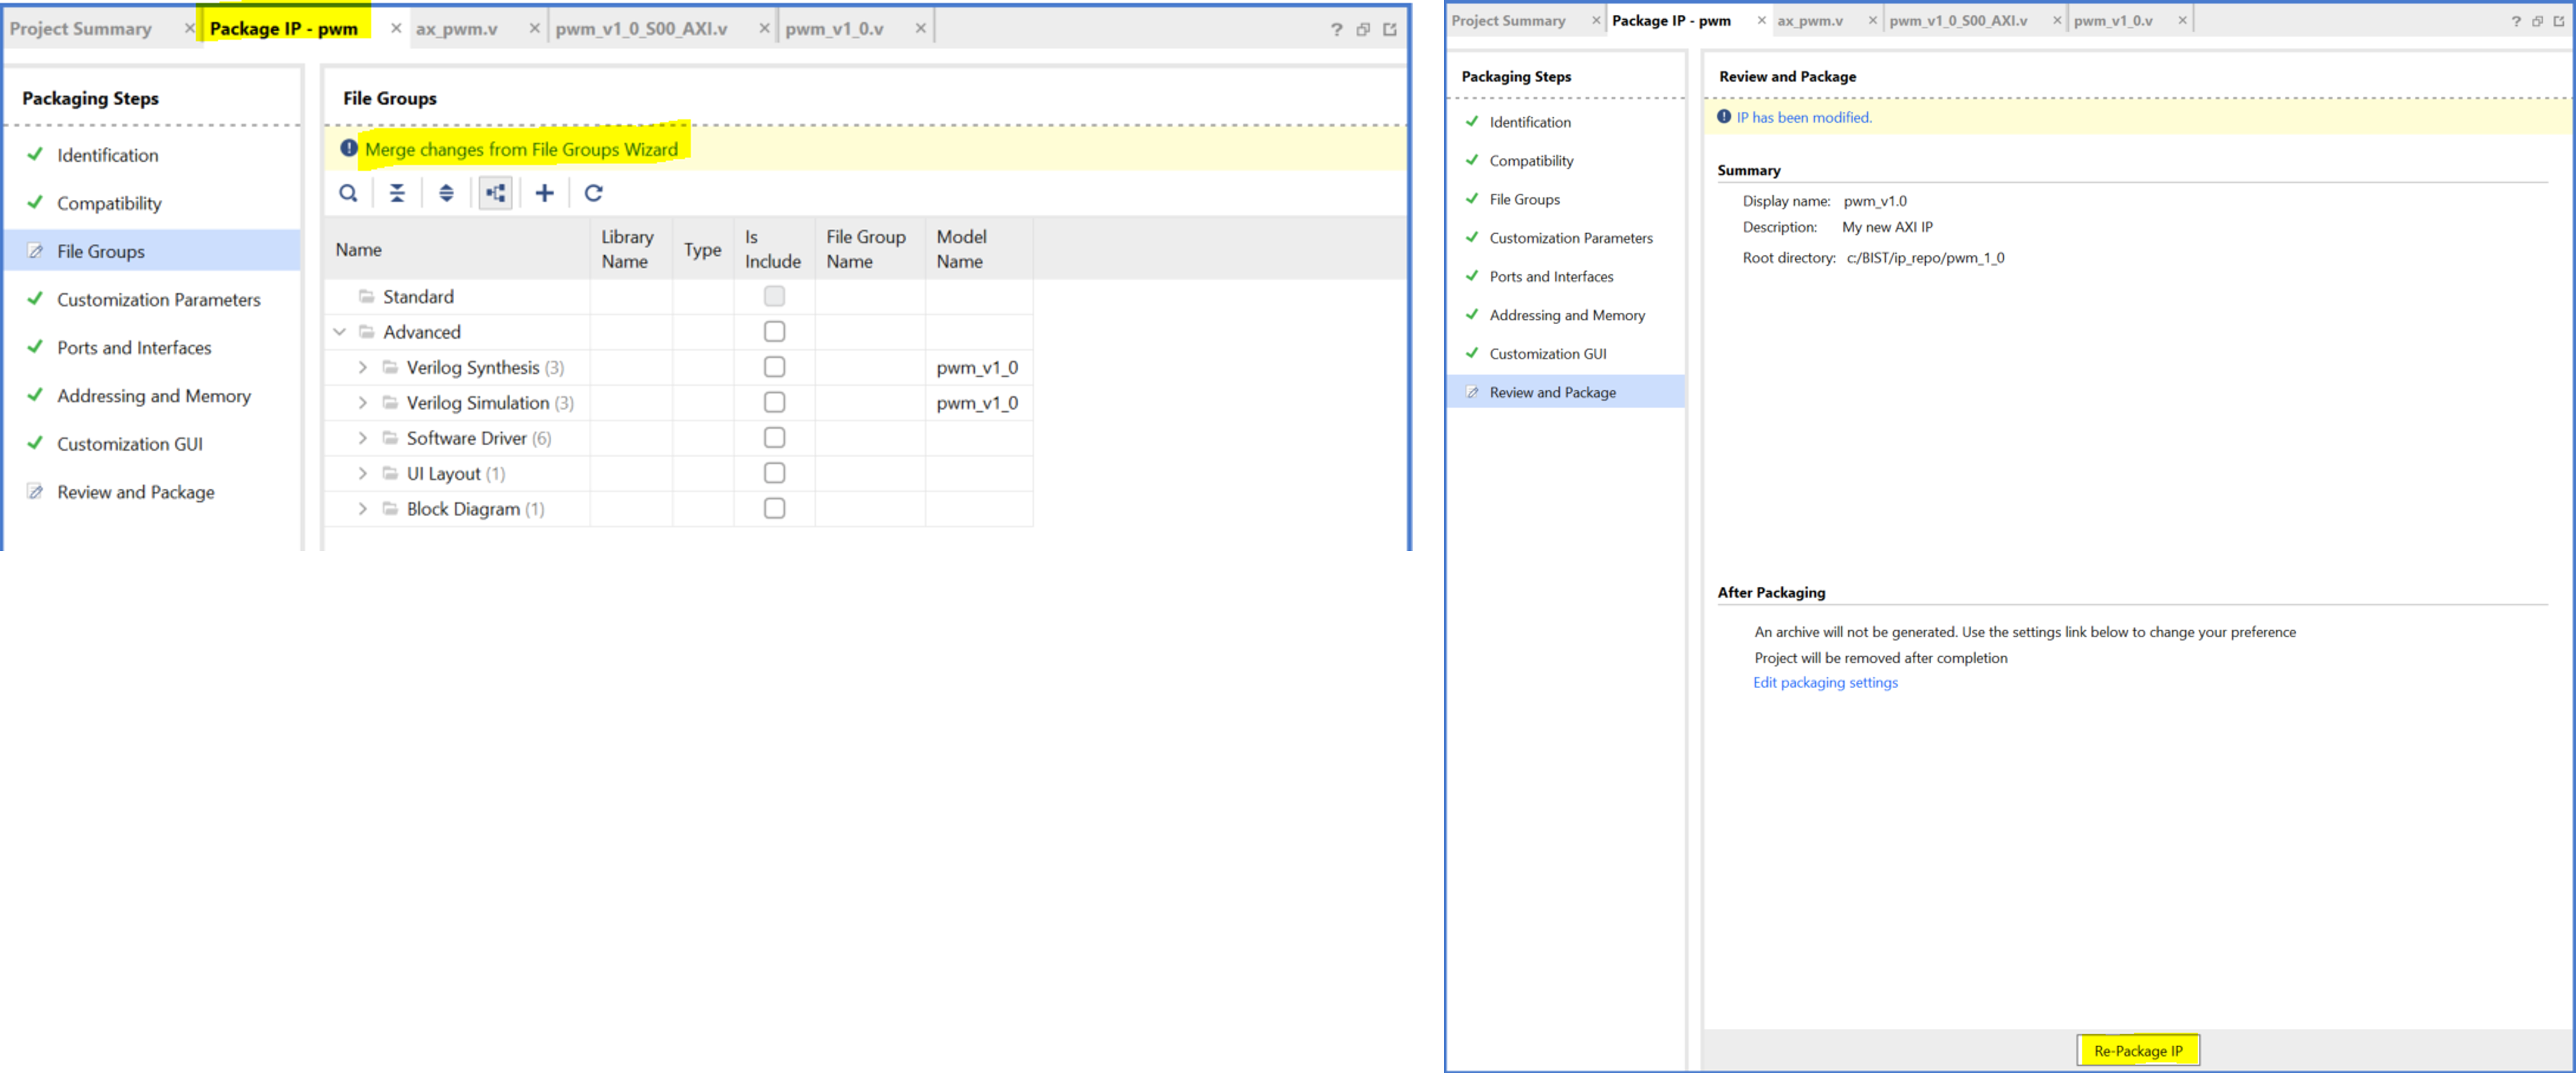Click Merge changes from File Groups Wizard link
This screenshot has width=2576, height=1073.
521,150
